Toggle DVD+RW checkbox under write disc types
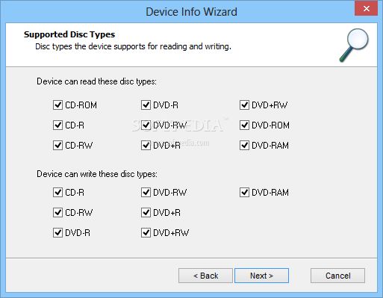This screenshot has width=383, height=298. point(146,233)
